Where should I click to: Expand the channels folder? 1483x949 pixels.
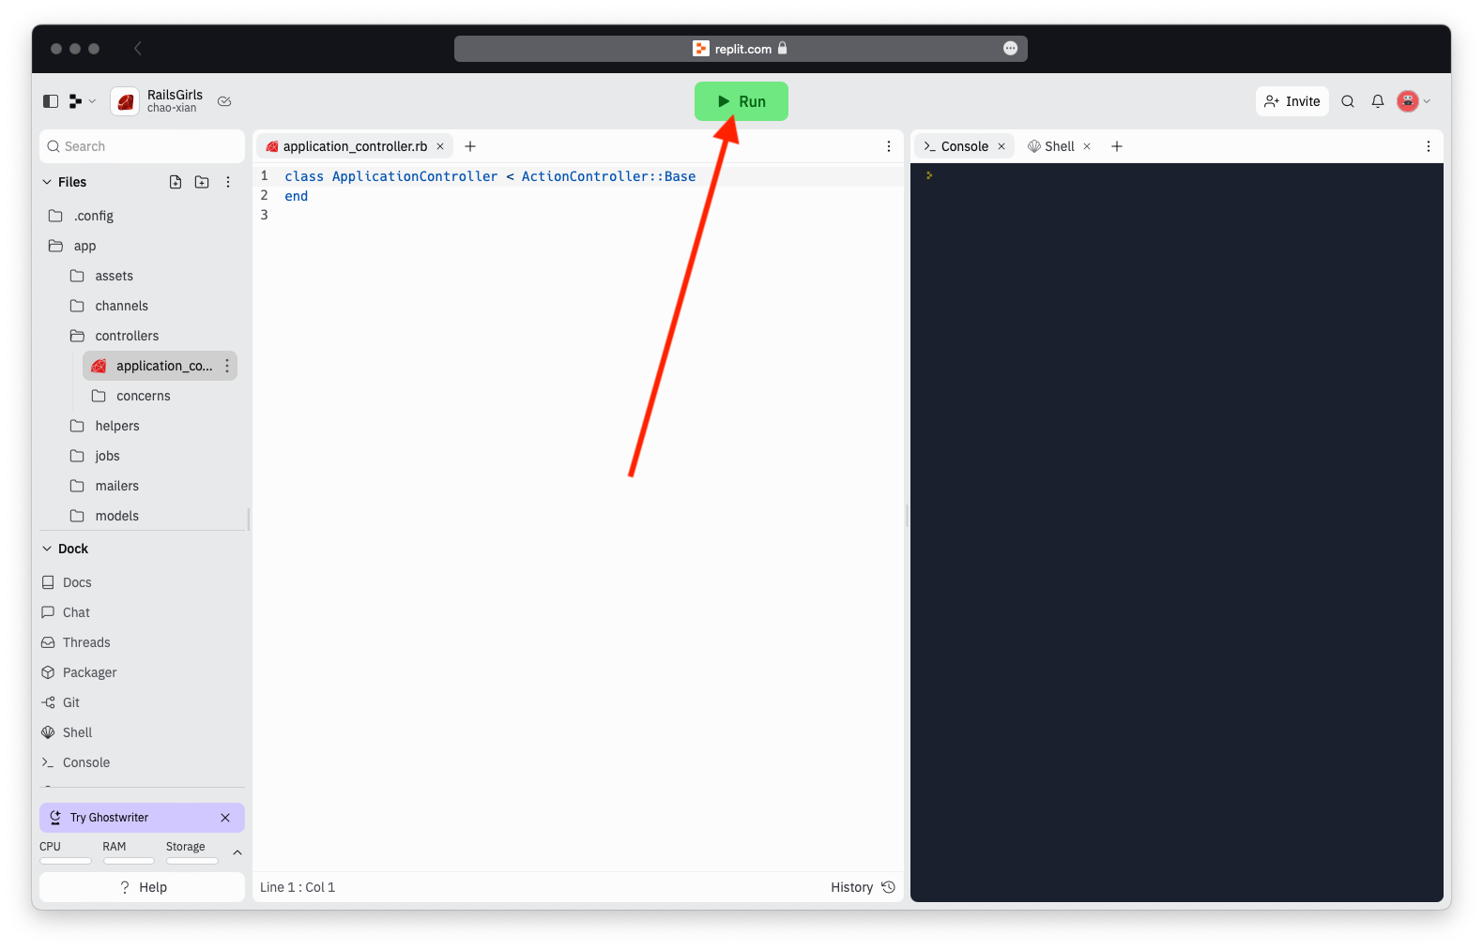pyautogui.click(x=150, y=306)
